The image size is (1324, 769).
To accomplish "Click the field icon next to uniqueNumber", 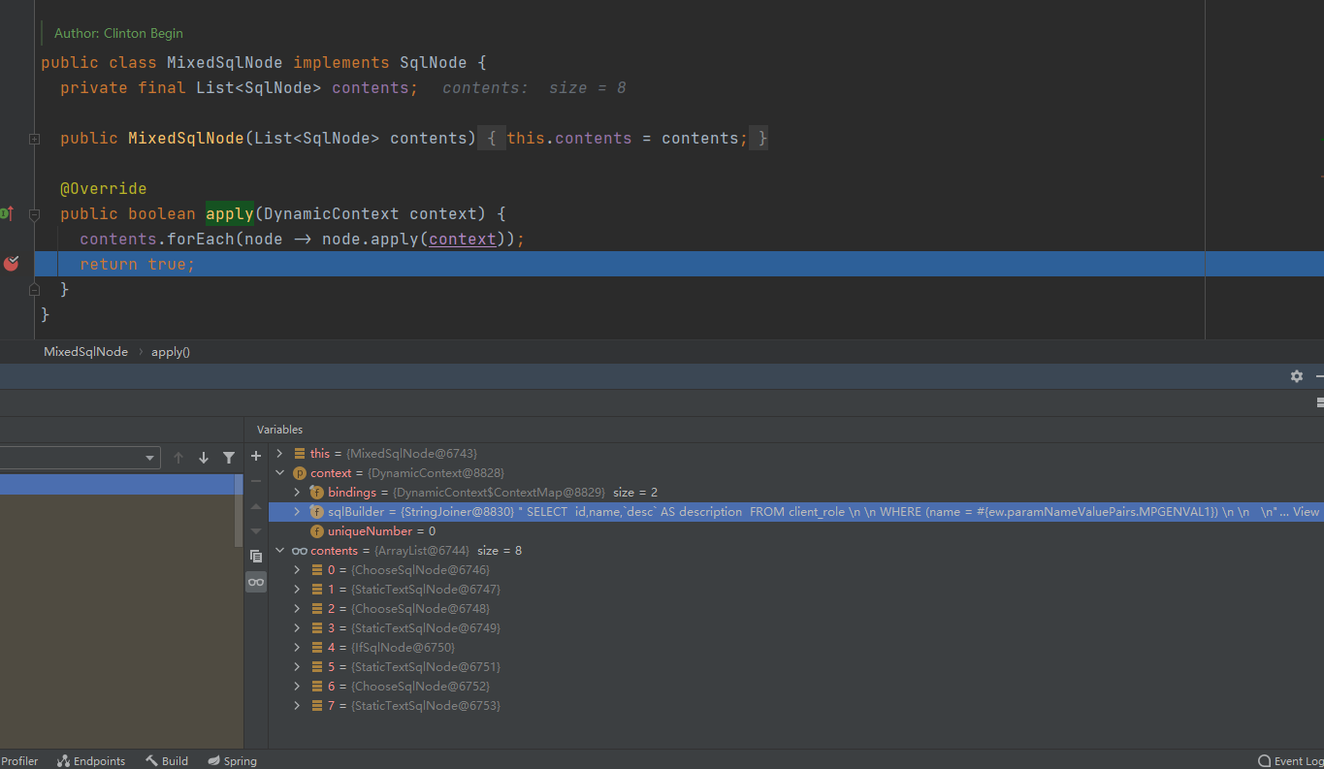I will [316, 531].
